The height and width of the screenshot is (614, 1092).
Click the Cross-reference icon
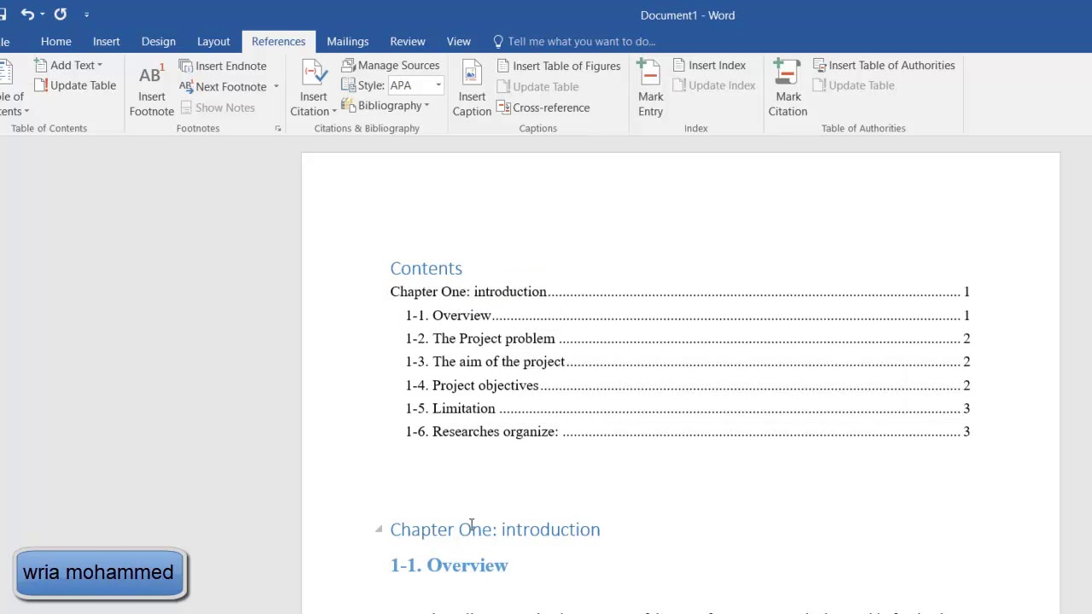click(x=503, y=107)
